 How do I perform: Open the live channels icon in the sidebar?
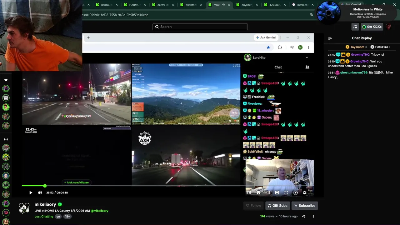[6, 139]
